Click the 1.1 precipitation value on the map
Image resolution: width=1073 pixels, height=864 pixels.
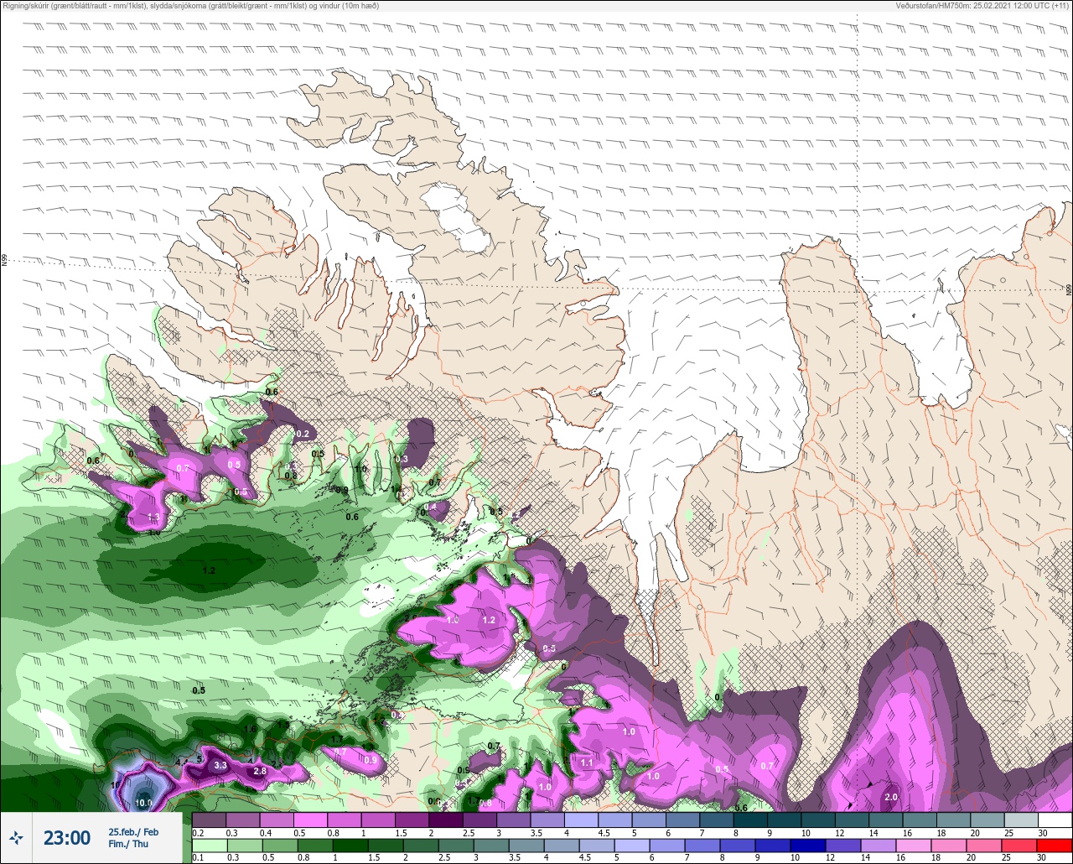(587, 763)
